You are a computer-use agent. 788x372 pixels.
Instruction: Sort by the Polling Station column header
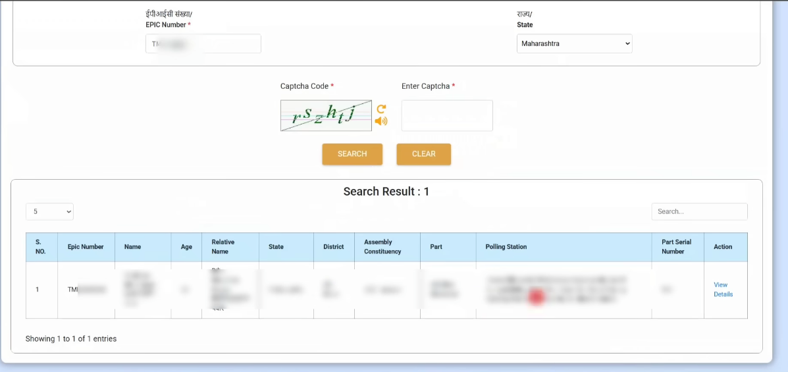506,247
